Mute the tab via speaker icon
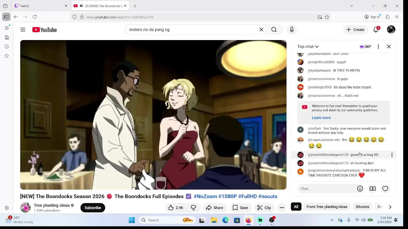 pyautogui.click(x=81, y=6)
